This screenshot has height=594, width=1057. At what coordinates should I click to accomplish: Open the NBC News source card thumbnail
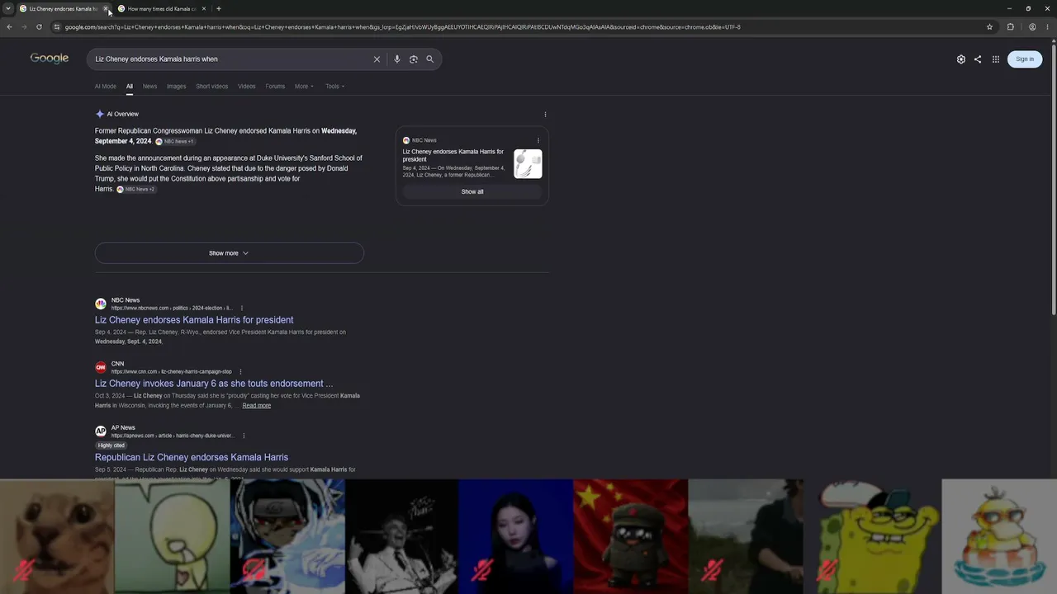tap(528, 163)
